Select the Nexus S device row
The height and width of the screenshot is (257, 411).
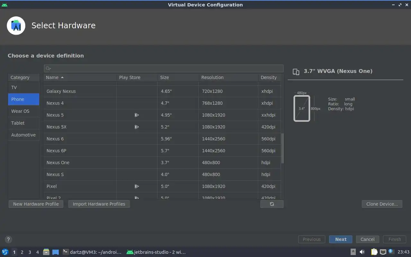(x=162, y=174)
